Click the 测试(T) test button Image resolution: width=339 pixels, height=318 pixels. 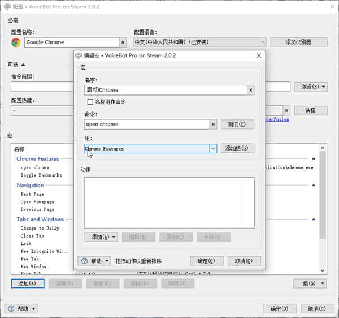tap(237, 124)
